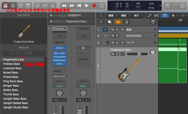Viewport: 188px width, 114px height.
Task: Record-enable the 原曲 track
Action: tap(122, 30)
